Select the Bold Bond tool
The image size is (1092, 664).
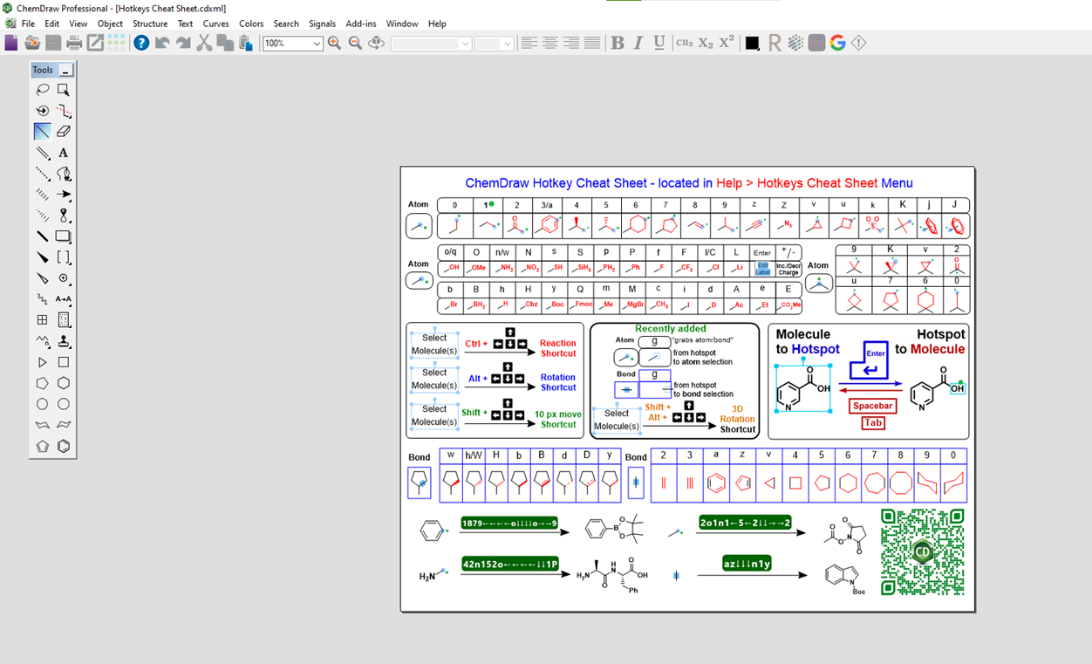42,236
